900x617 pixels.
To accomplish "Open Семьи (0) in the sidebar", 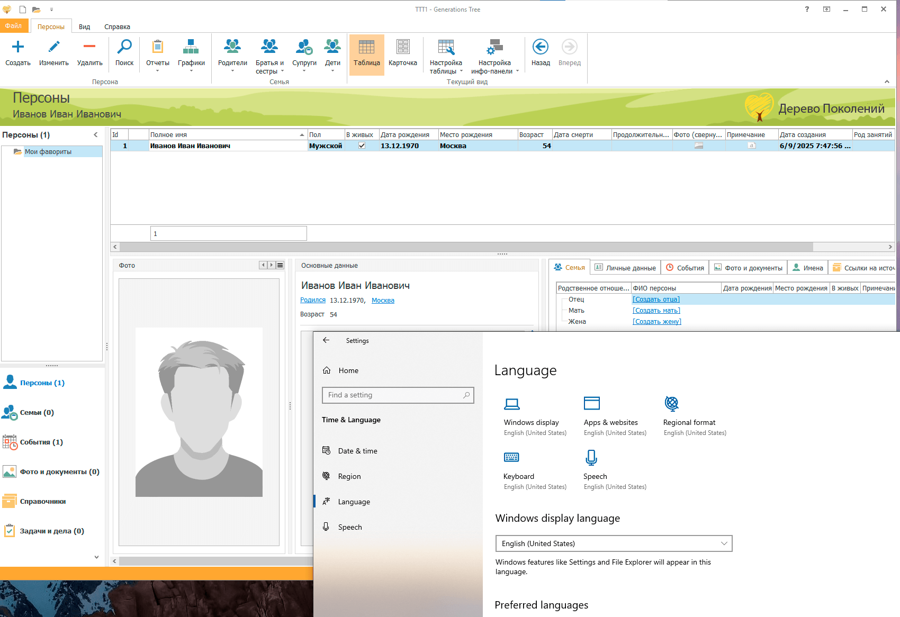I will [x=37, y=412].
